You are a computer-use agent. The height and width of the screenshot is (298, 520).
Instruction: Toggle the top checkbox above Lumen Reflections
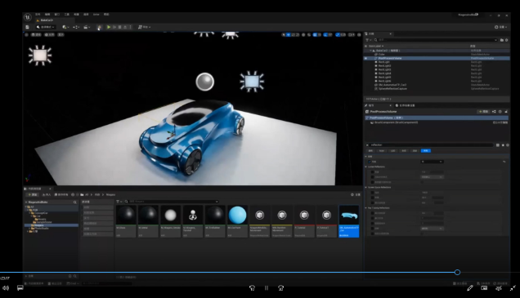370,162
